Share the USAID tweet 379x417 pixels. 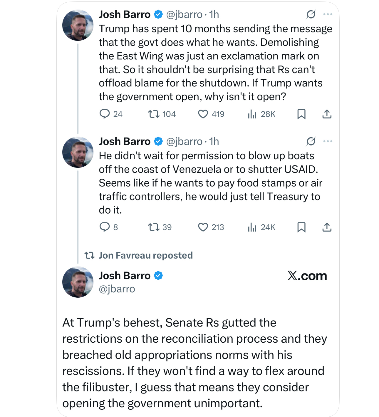click(x=327, y=227)
